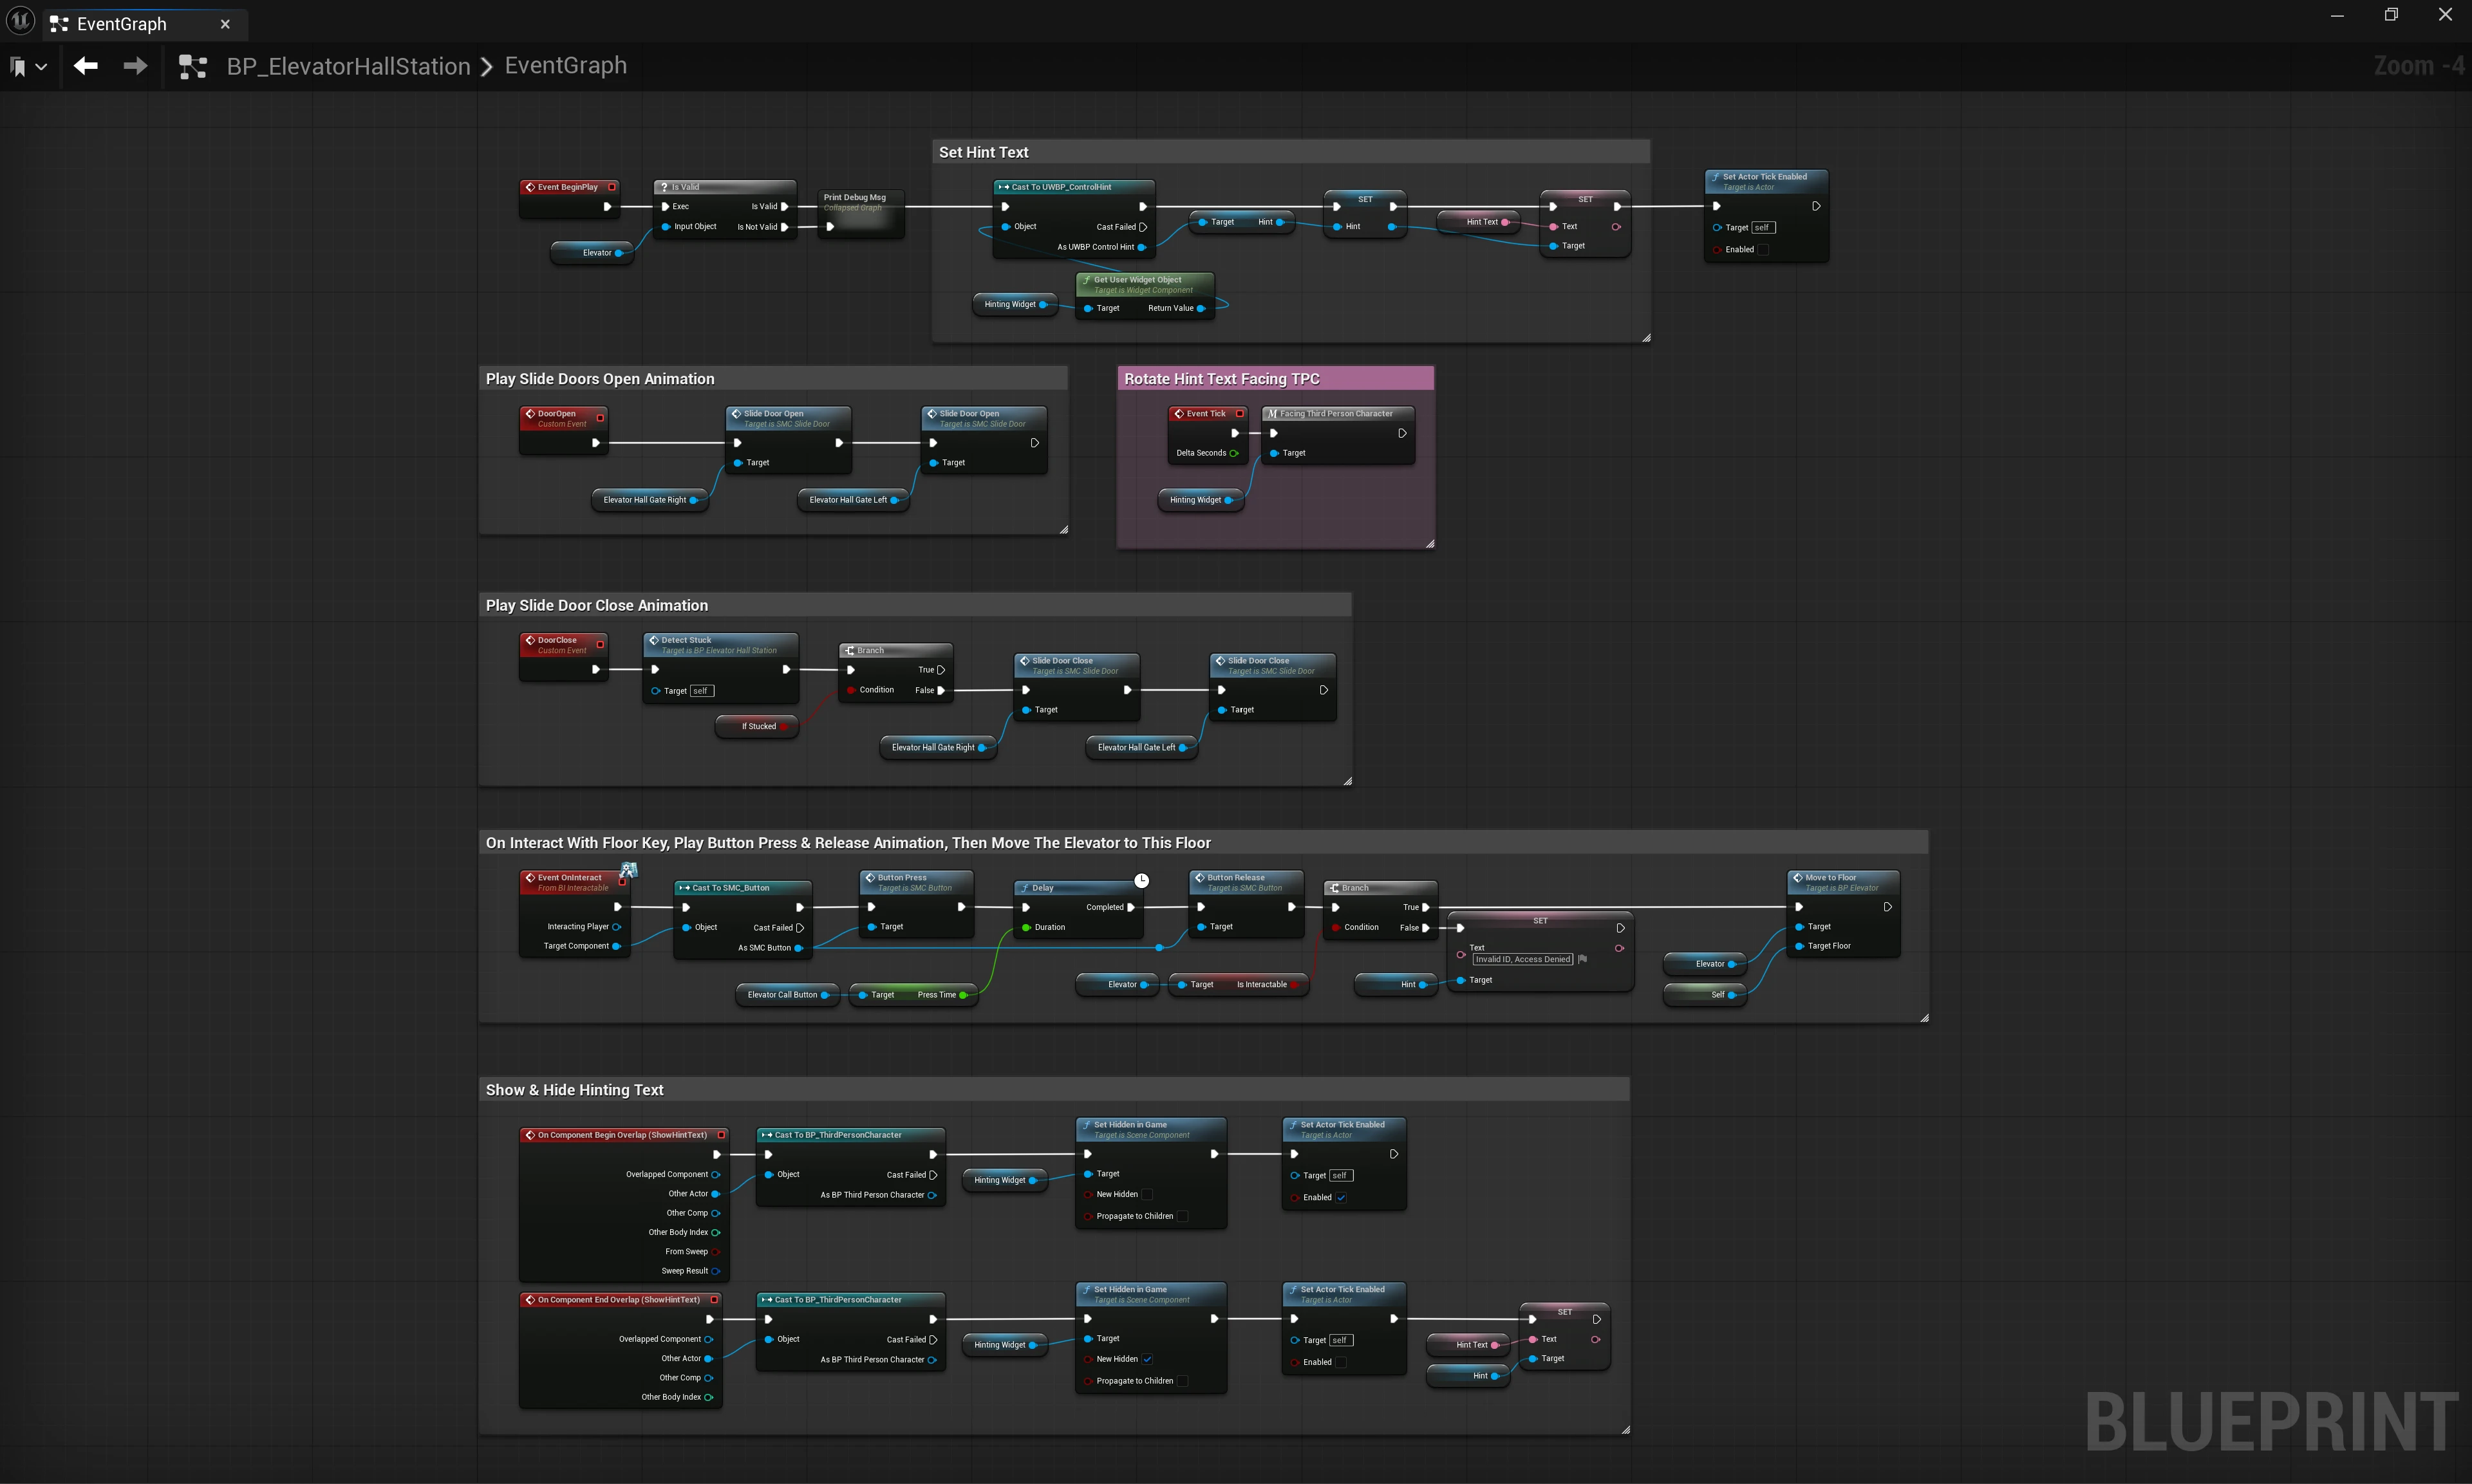
Task: Toggle New Hidden checkbox in End Overlap row
Action: click(1147, 1359)
